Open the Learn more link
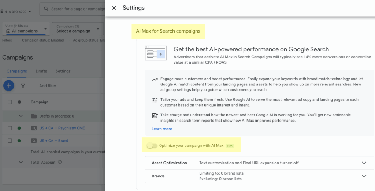This screenshot has height=191, width=375. click(x=161, y=129)
